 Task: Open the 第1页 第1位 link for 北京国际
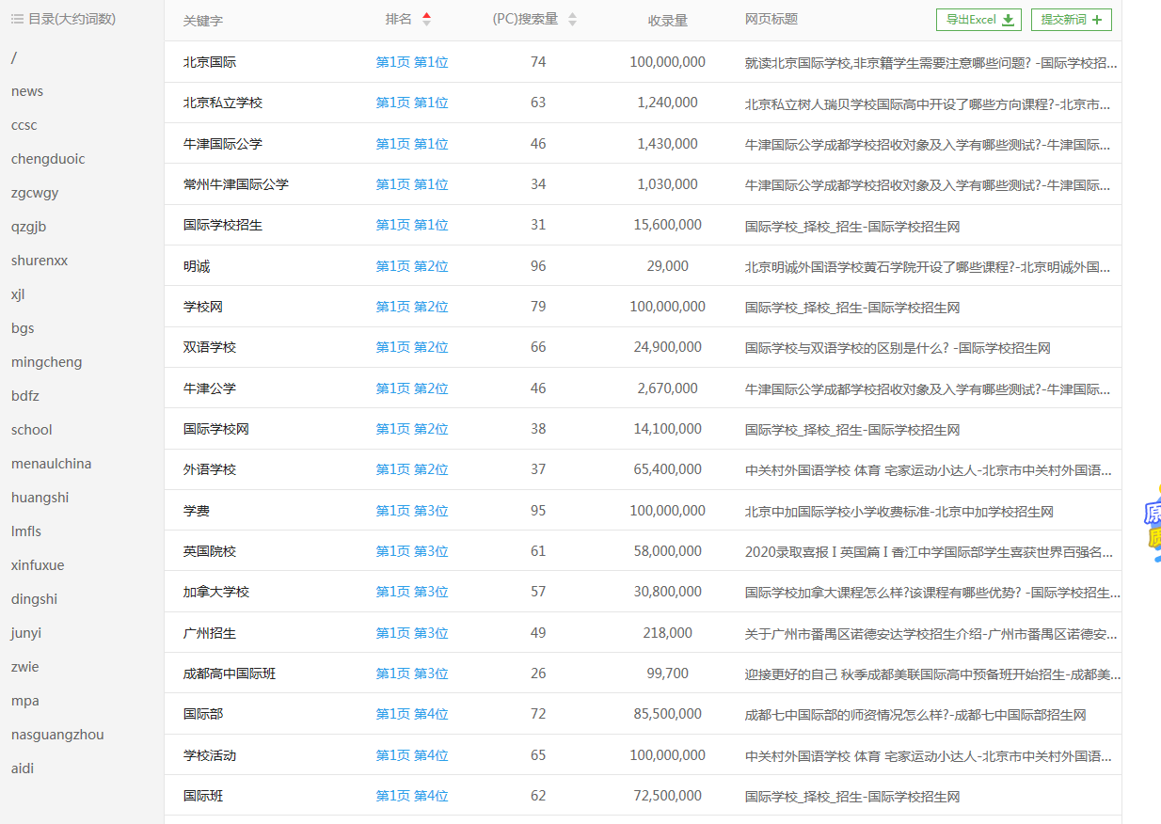coord(413,61)
